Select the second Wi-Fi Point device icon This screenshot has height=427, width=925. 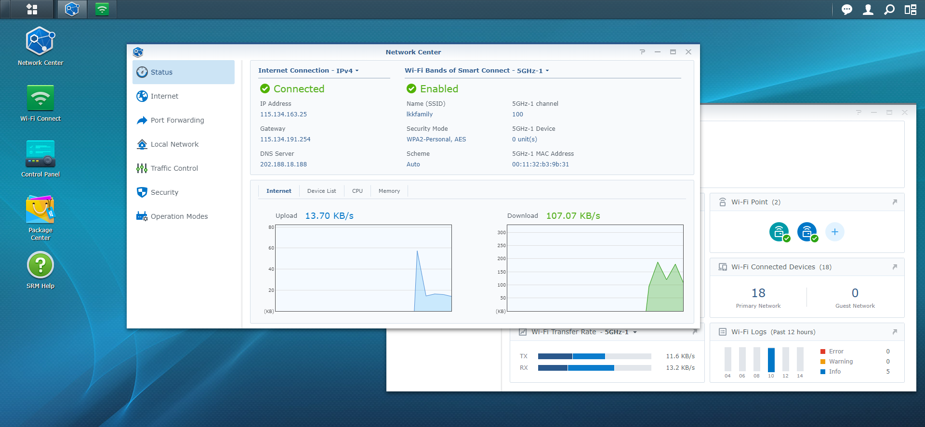pos(807,232)
